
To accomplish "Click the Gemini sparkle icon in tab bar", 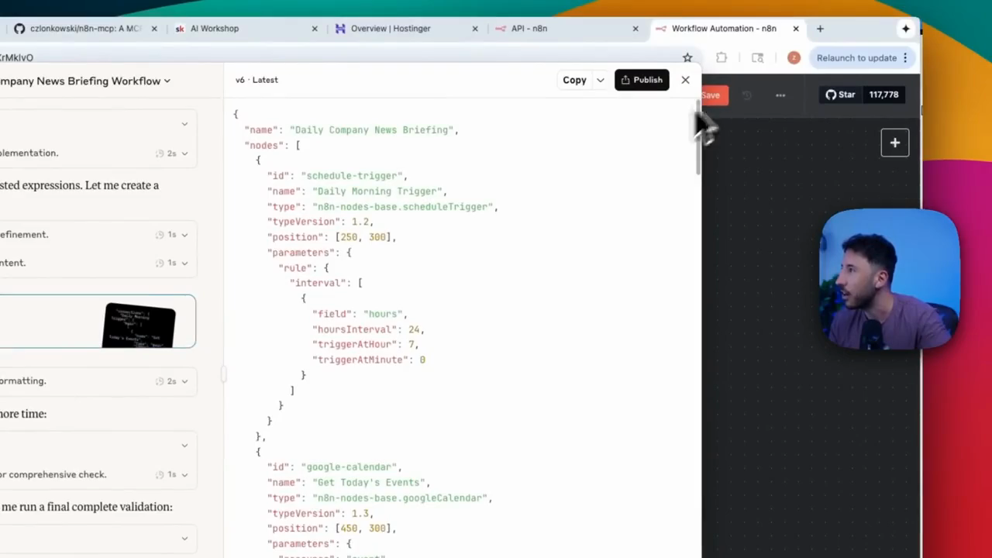I will coord(905,29).
